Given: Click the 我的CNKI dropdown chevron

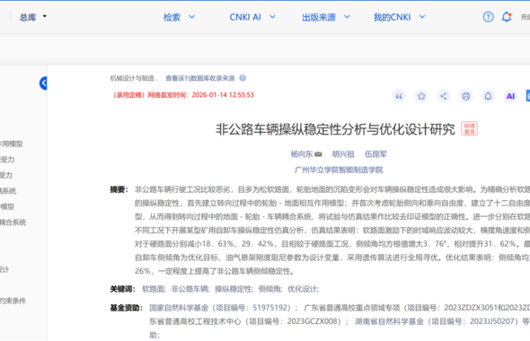Looking at the screenshot, I should [422, 16].
